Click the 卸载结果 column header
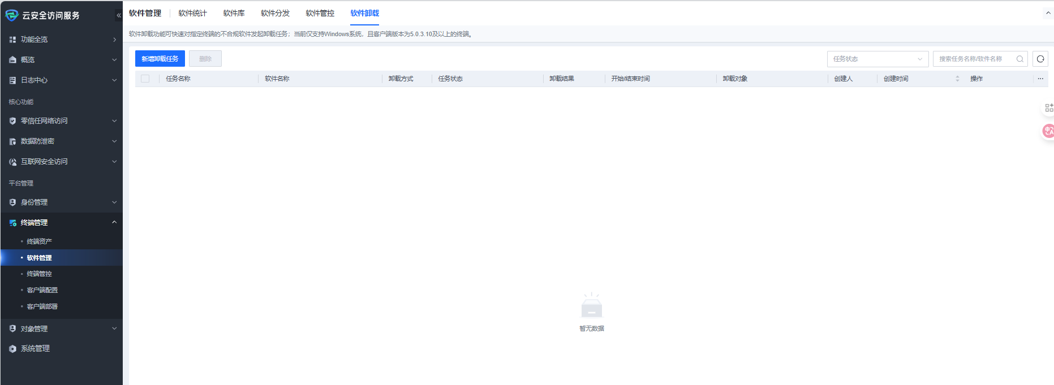This screenshot has height=385, width=1054. [x=562, y=79]
